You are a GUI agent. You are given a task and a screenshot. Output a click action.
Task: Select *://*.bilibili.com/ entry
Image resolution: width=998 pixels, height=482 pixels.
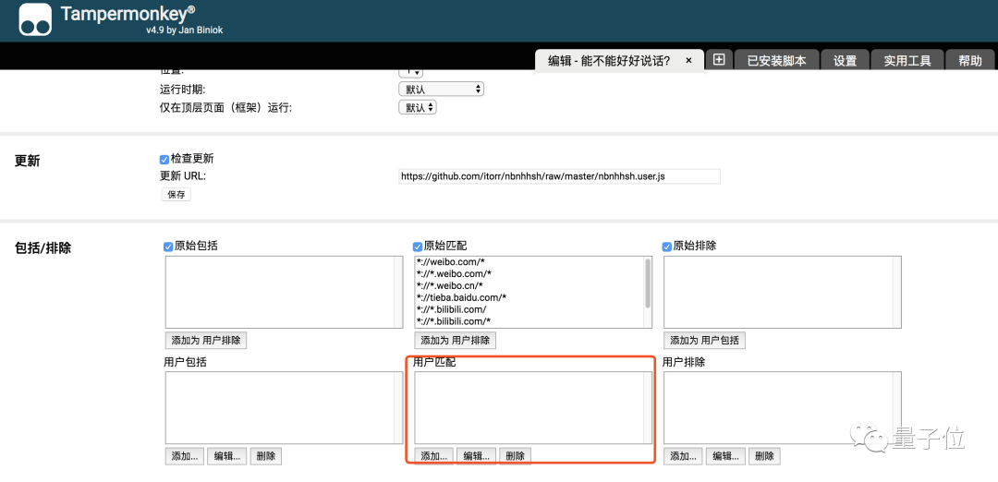[x=451, y=309]
